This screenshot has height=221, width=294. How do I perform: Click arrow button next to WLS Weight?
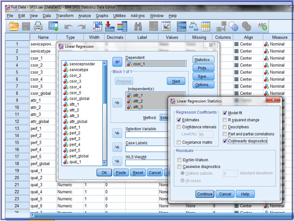click(x=117, y=161)
